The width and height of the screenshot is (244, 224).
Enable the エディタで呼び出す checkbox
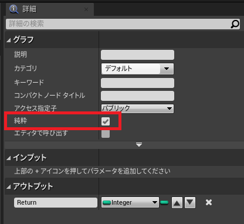(106, 134)
